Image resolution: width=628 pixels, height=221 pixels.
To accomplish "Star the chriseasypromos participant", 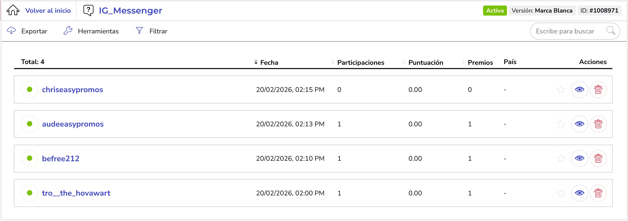I will pos(561,90).
